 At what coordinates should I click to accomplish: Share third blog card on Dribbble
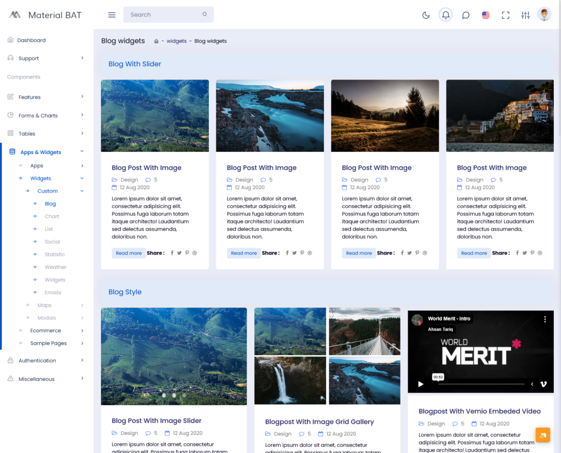(x=425, y=253)
